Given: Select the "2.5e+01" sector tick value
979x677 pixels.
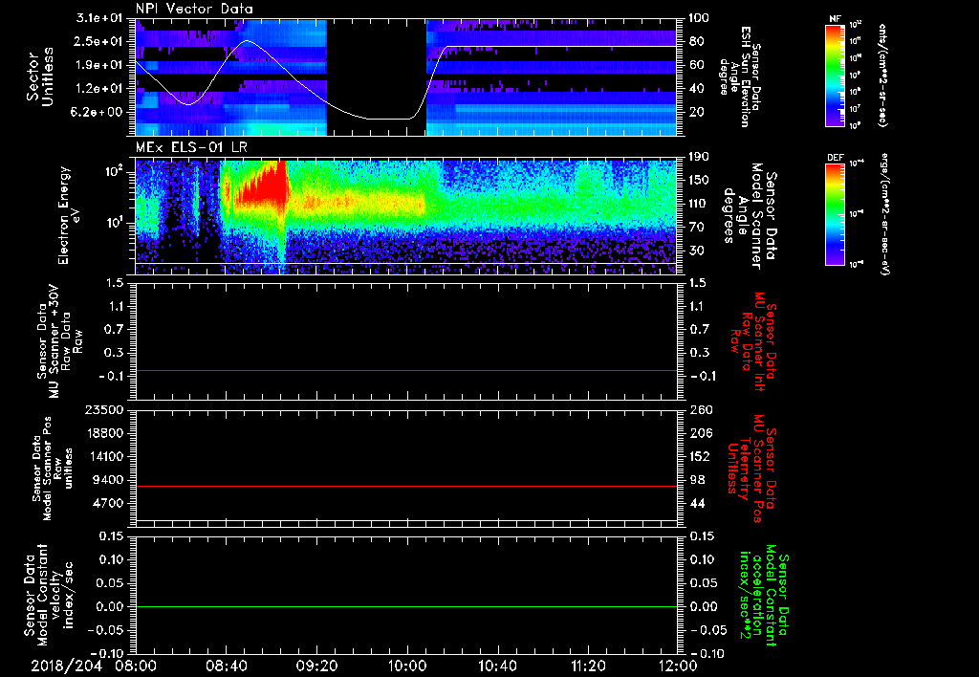Looking at the screenshot, I should point(97,41).
